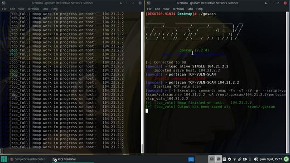Click the first terminal window icon in panel

click(x=212, y=159)
